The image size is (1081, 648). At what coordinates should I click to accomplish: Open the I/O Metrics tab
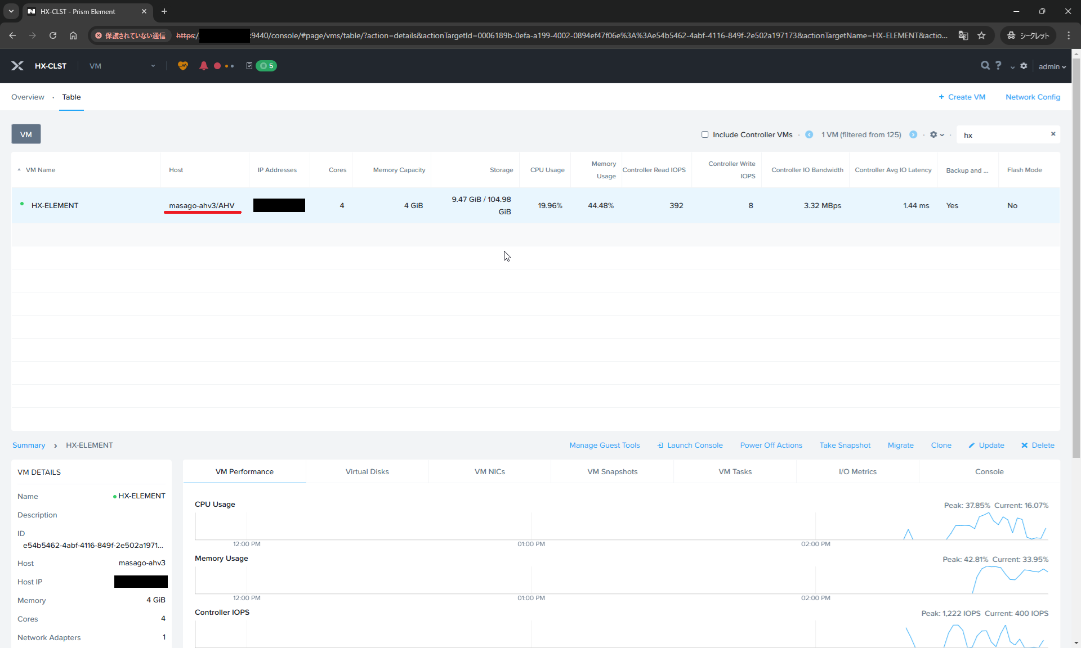(x=857, y=471)
